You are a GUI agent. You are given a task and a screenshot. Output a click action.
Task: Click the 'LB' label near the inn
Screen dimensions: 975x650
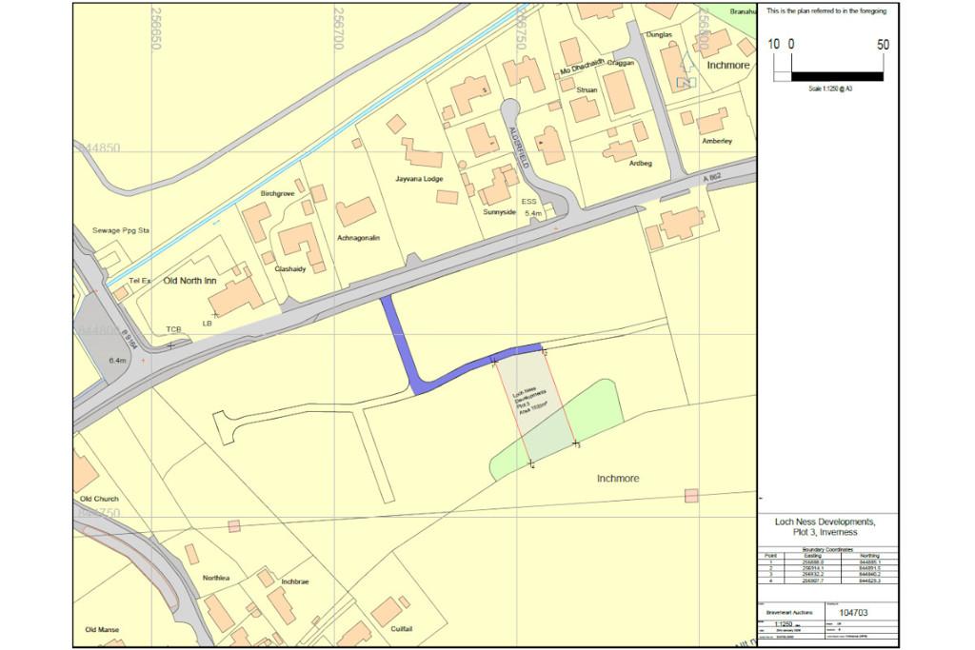coord(207,324)
